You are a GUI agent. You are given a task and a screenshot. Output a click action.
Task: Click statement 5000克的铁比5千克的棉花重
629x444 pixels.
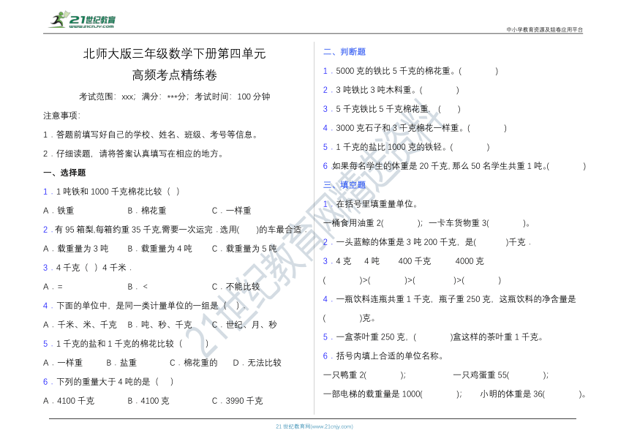click(x=411, y=71)
